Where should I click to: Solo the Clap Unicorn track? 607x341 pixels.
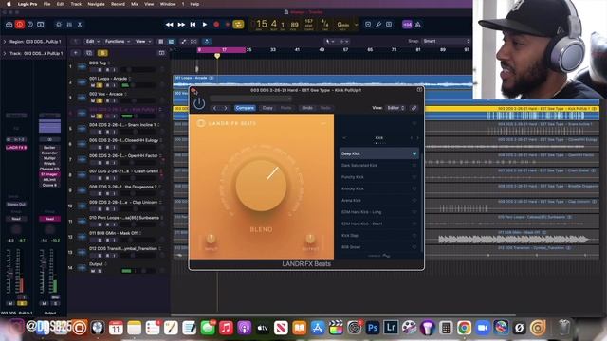pyautogui.click(x=100, y=208)
